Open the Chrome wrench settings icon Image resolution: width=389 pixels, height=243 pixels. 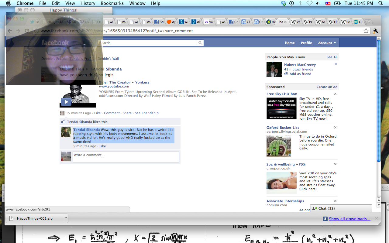(375, 31)
